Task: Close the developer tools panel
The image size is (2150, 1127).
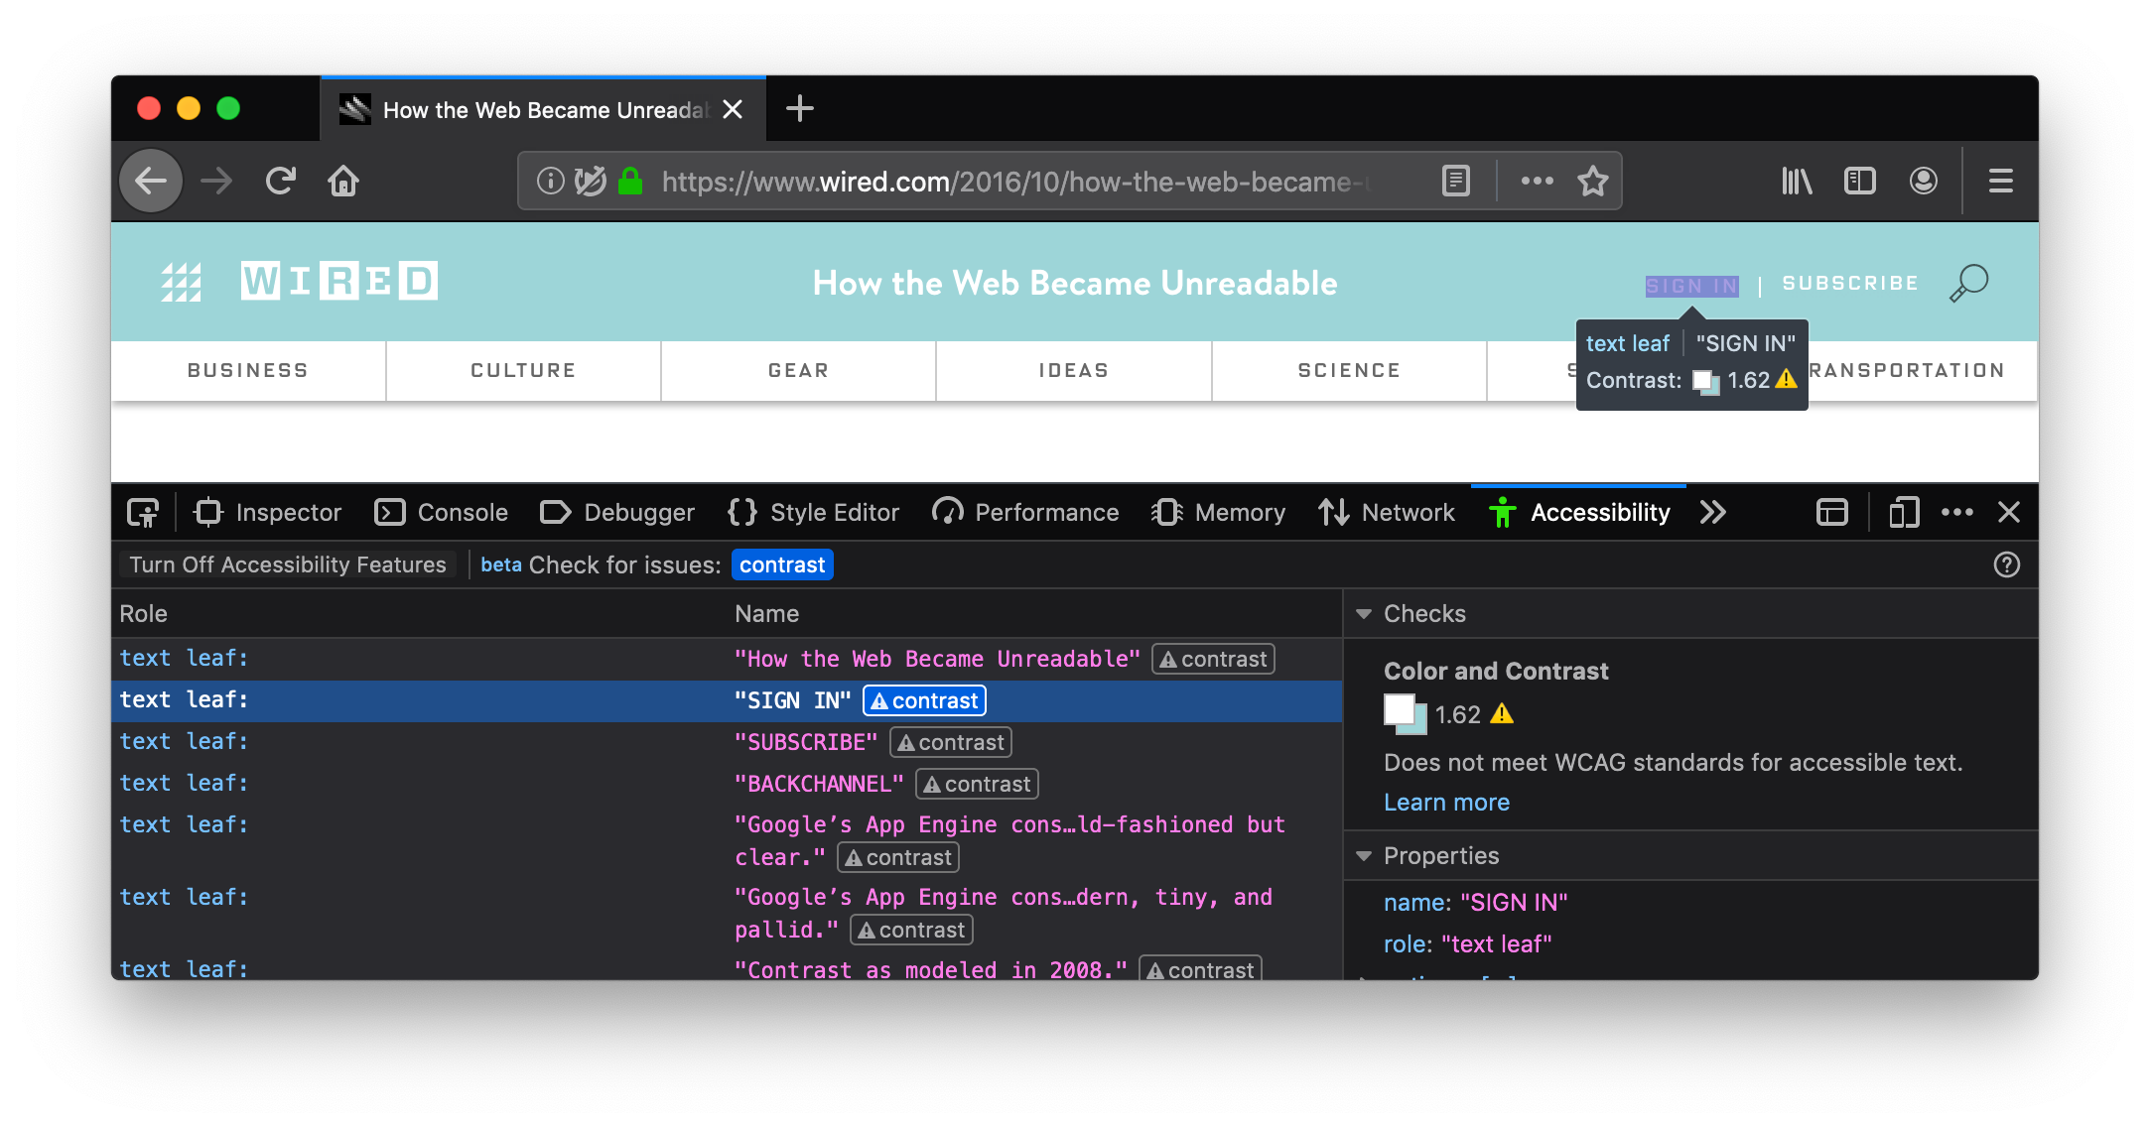Action: pos(2009,512)
